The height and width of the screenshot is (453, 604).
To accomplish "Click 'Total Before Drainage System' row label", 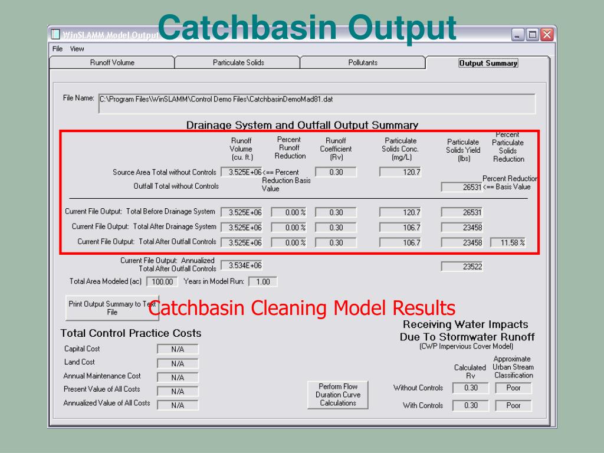I will pyautogui.click(x=170, y=212).
